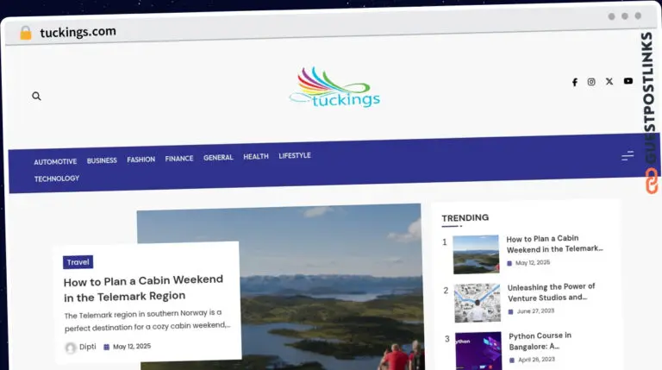This screenshot has height=370, width=662.
Task: Open the search magnifier icon
Action: pos(36,97)
